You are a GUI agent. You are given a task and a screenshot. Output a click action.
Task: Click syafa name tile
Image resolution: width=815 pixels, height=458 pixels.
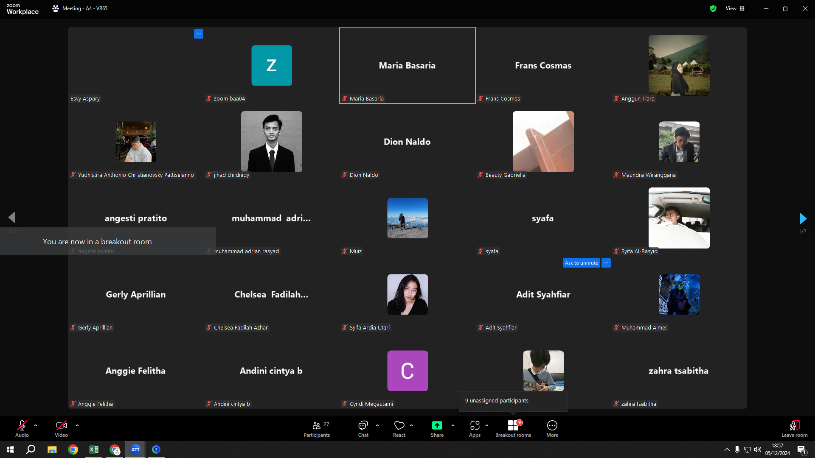(543, 218)
